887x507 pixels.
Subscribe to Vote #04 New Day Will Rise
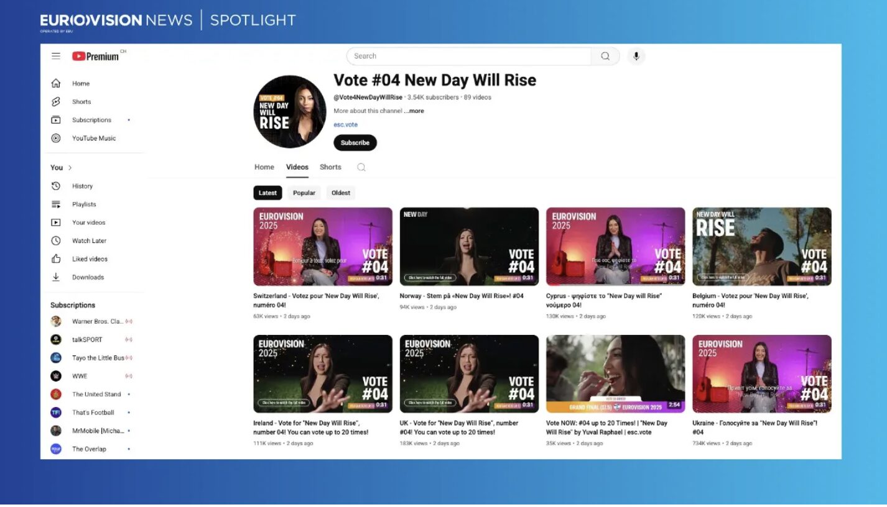pyautogui.click(x=355, y=142)
